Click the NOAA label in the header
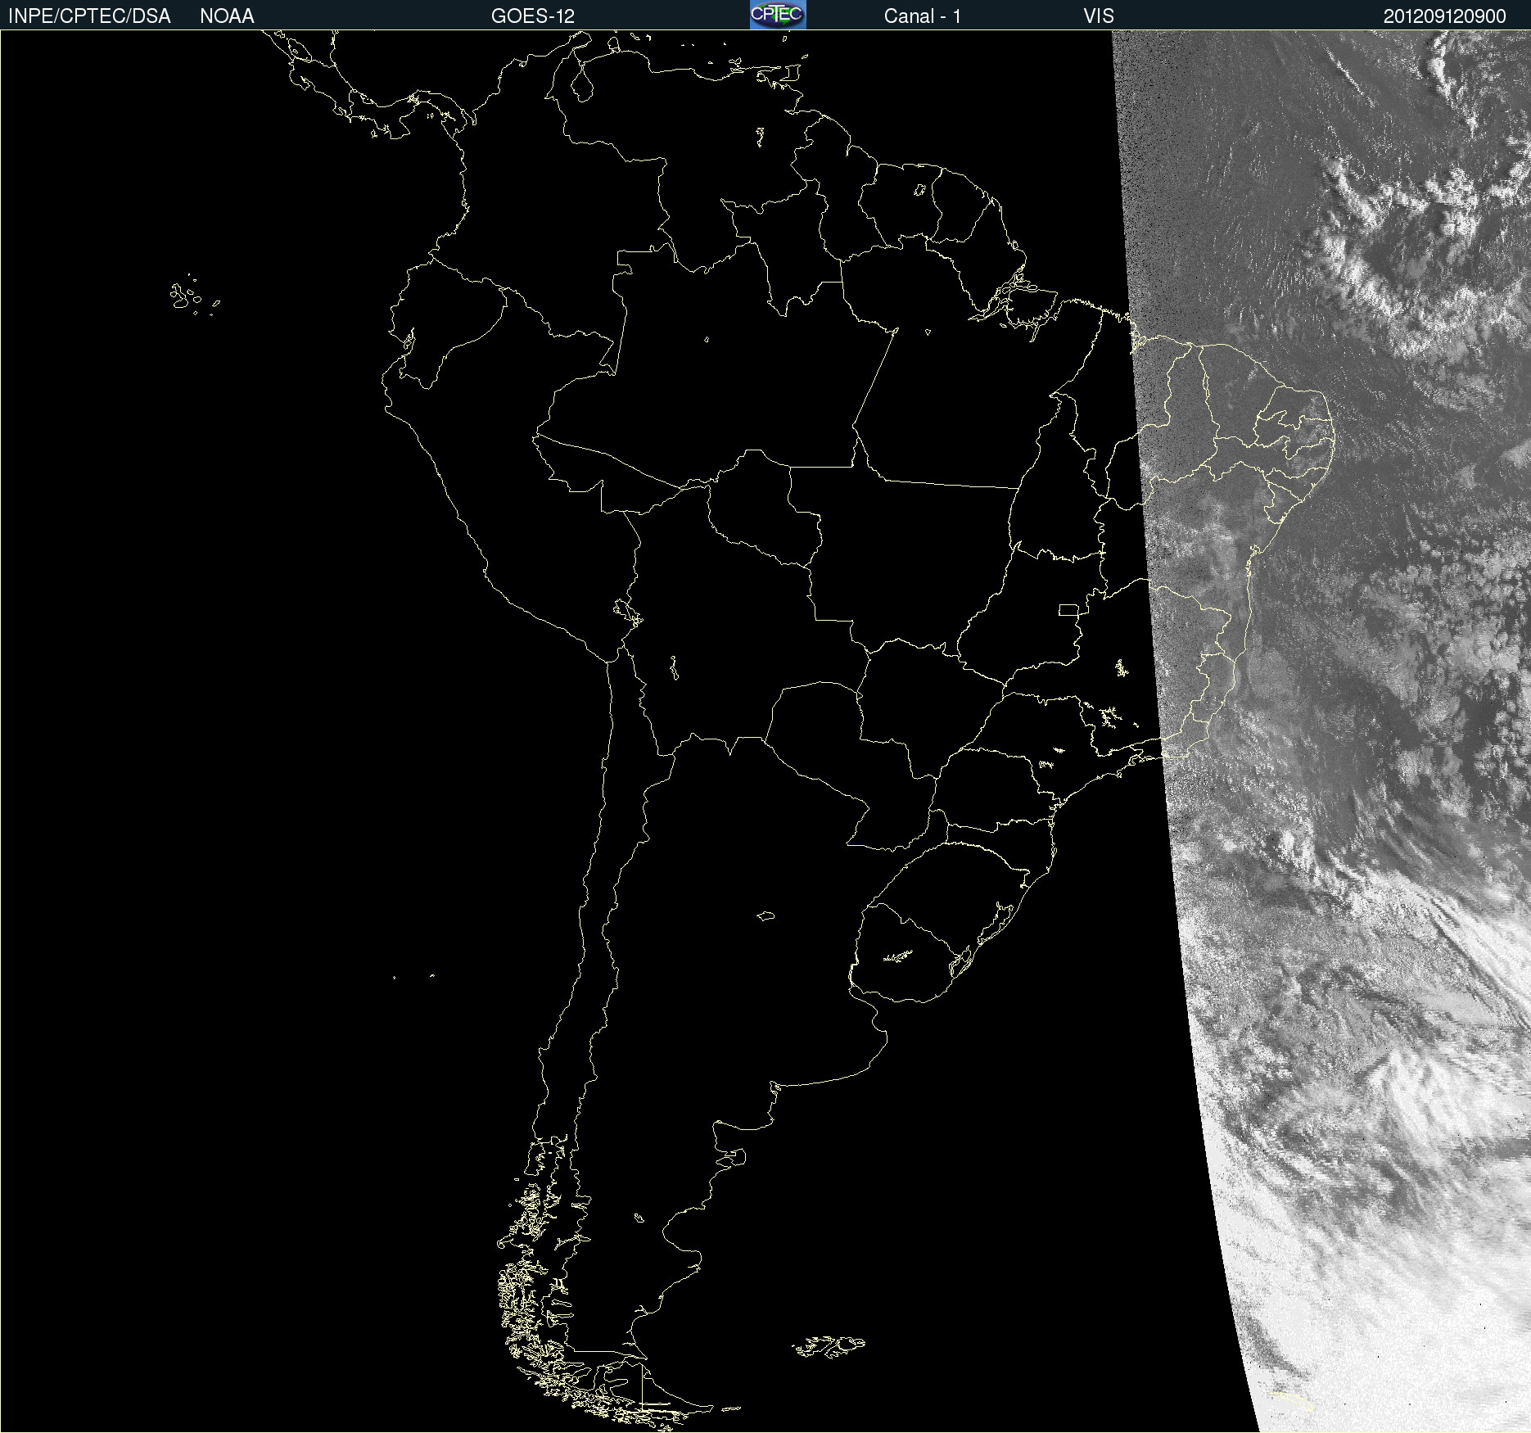This screenshot has width=1531, height=1433. (227, 16)
